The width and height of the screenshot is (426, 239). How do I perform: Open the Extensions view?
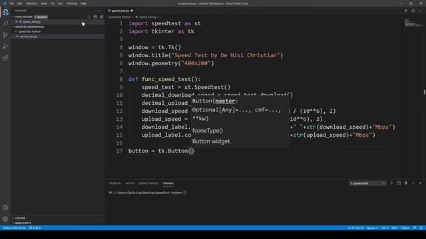pyautogui.click(x=5, y=58)
